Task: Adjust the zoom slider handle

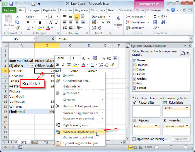Action: click(x=171, y=147)
